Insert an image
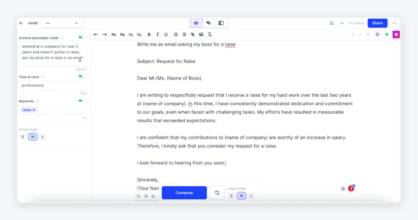 click(201, 35)
